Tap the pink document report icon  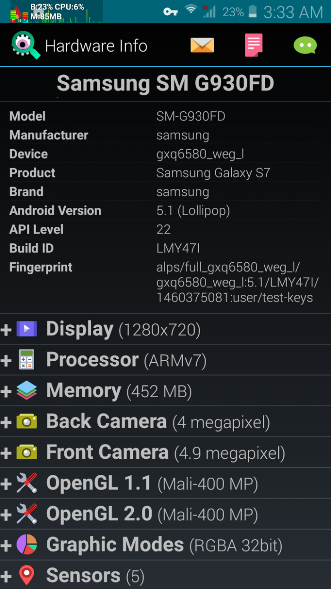[x=253, y=45]
